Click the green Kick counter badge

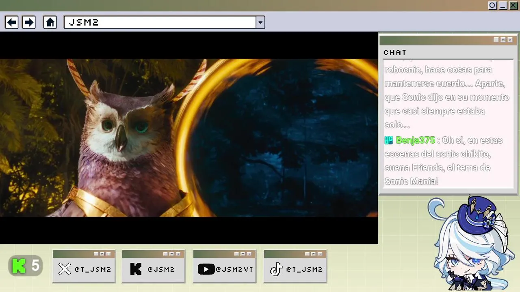click(26, 266)
